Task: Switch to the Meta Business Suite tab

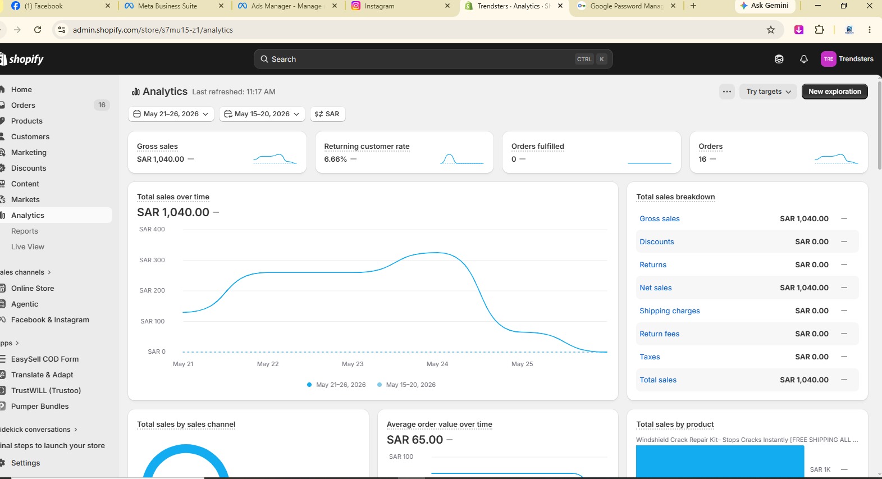Action: click(x=174, y=6)
